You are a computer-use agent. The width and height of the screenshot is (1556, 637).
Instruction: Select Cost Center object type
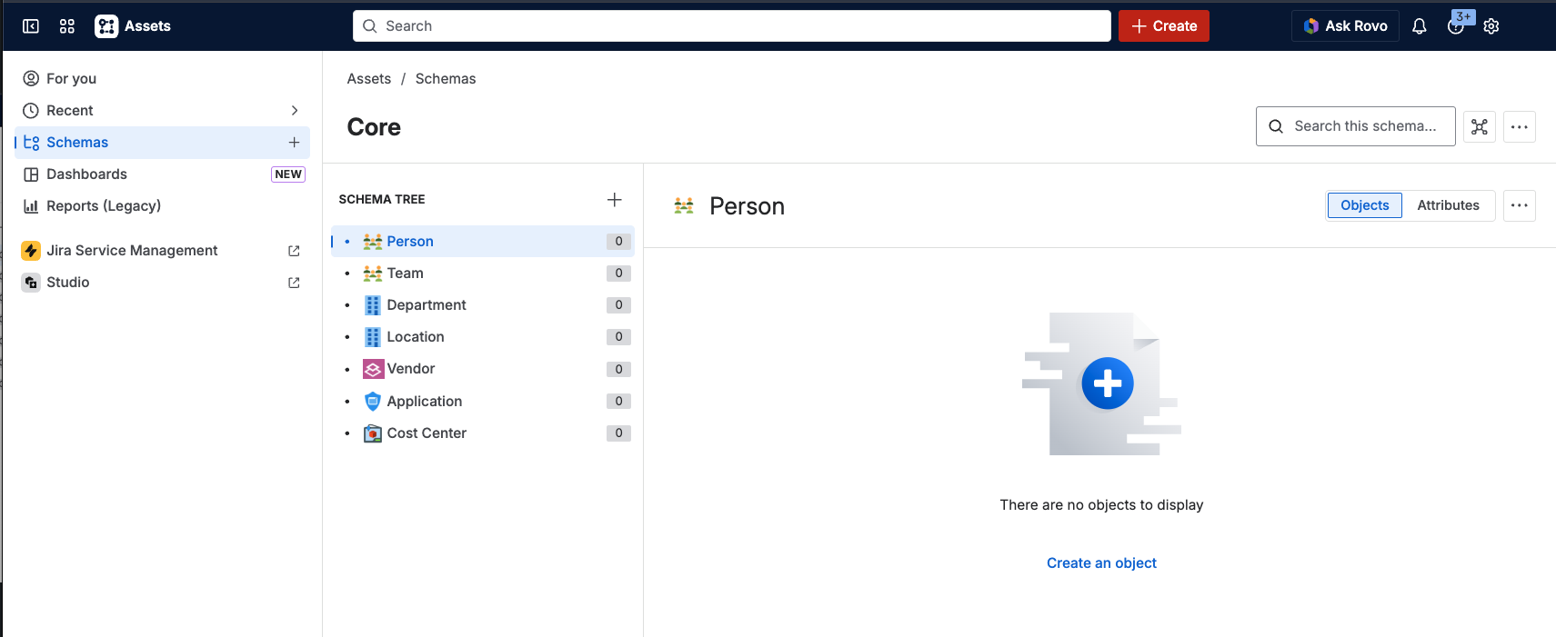click(x=427, y=433)
